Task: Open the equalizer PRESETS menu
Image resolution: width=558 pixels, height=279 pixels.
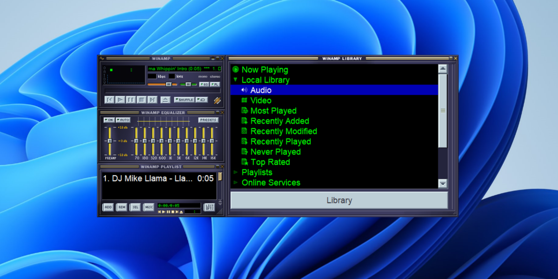Action: tap(208, 120)
